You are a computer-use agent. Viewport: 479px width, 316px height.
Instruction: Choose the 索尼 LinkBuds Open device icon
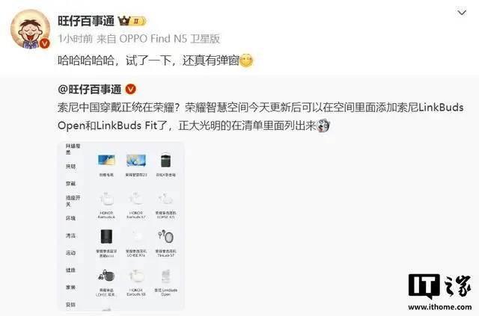point(165,277)
